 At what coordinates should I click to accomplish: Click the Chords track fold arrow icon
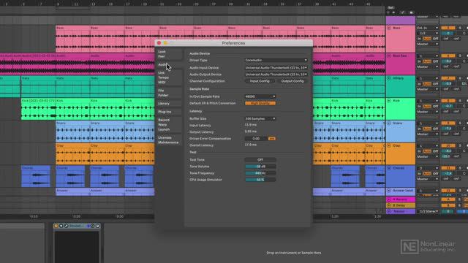(389, 168)
